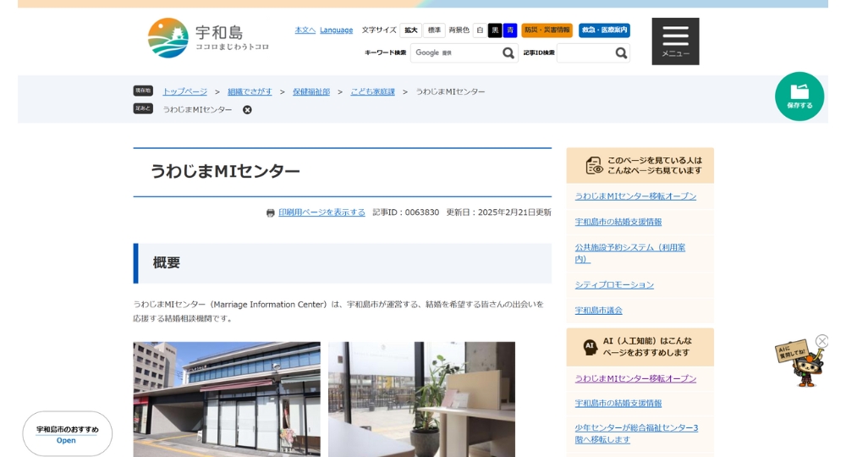
Task: Focus the Google keyword search field
Action: click(x=456, y=52)
